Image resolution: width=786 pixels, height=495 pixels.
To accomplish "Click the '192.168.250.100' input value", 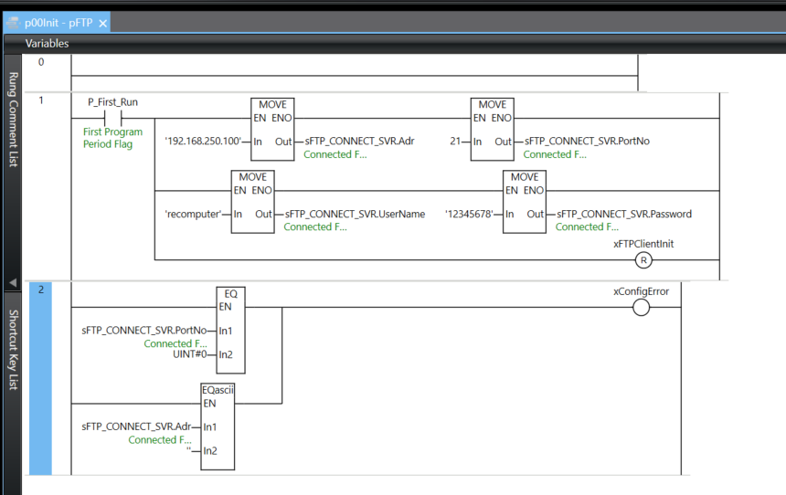I will pos(202,142).
